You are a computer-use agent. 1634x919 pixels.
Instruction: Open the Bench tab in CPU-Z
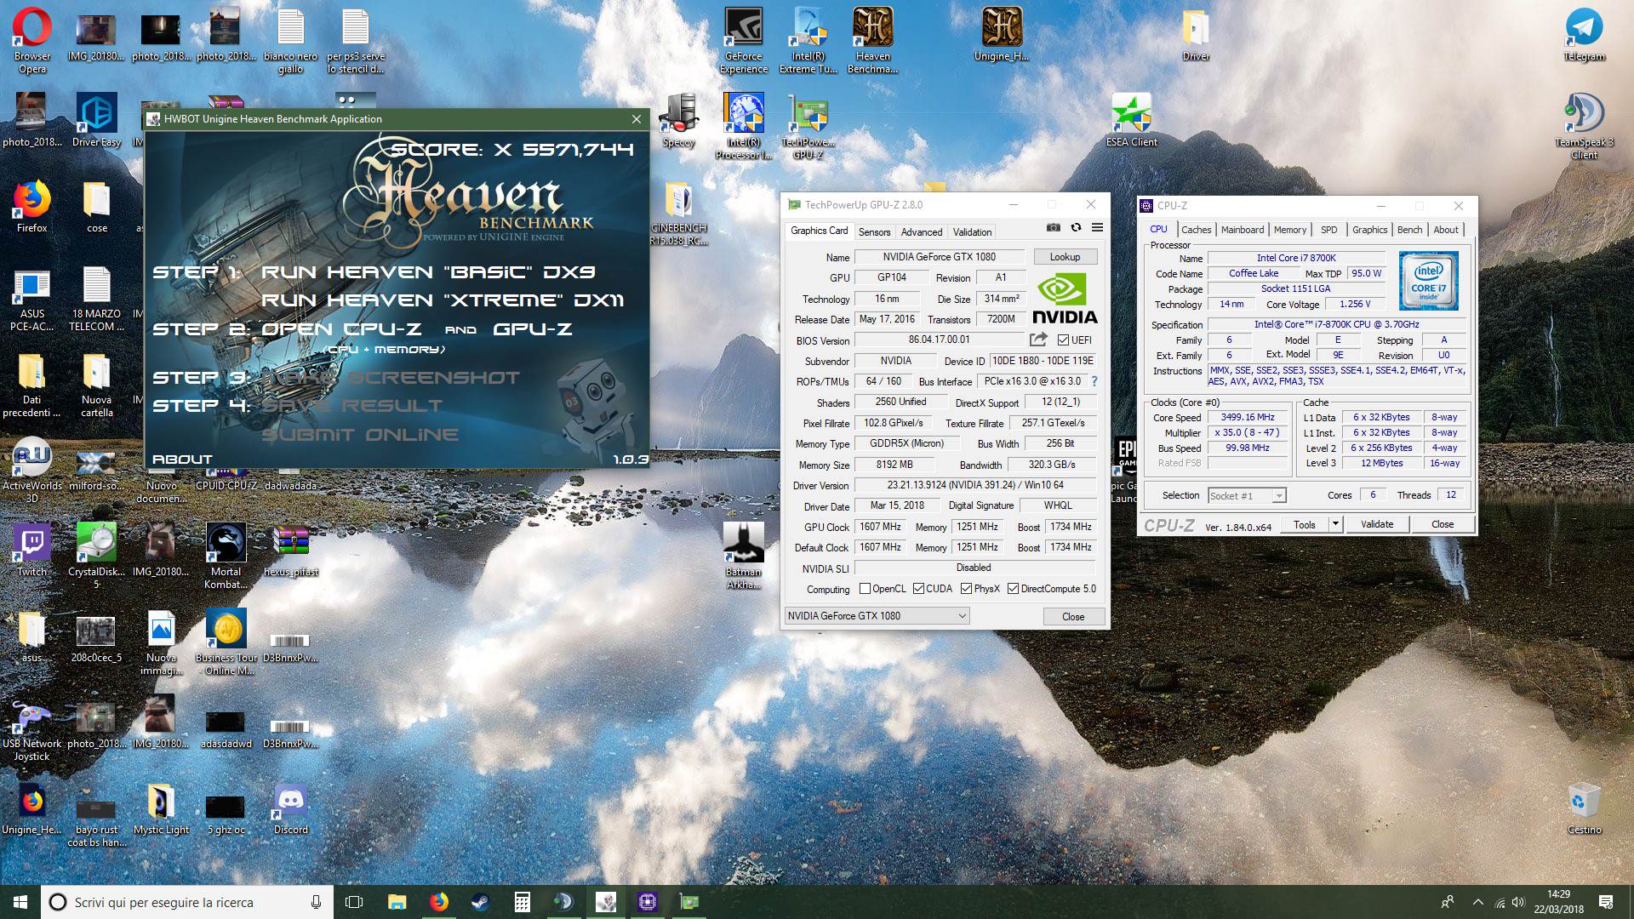1409,230
